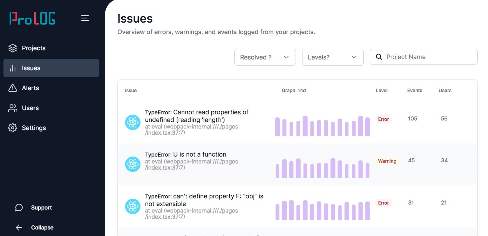Viewport: 488px width, 236px height.
Task: Click the Error badge on 'Cannot read properties' row
Action: tap(383, 119)
